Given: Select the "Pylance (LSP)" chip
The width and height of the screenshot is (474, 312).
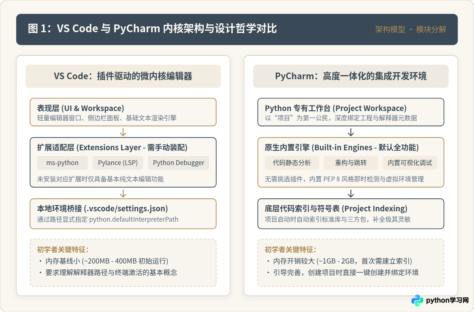Looking at the screenshot, I should pos(118,163).
